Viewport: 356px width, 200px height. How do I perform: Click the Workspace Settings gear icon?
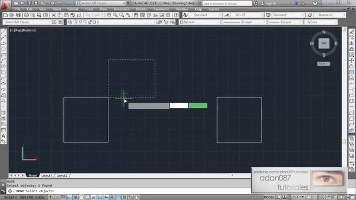coord(55,22)
